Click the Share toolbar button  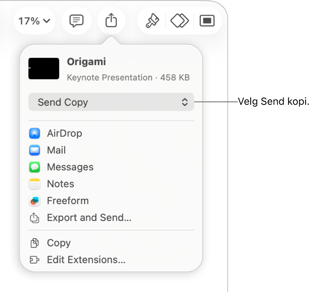point(111,20)
